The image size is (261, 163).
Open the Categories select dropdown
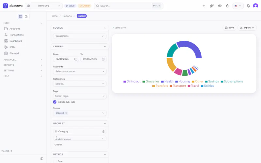coord(80,84)
